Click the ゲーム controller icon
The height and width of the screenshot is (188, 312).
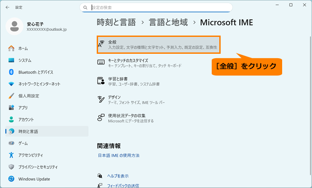(11, 143)
